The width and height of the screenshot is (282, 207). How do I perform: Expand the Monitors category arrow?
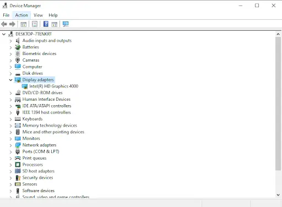pos(10,139)
